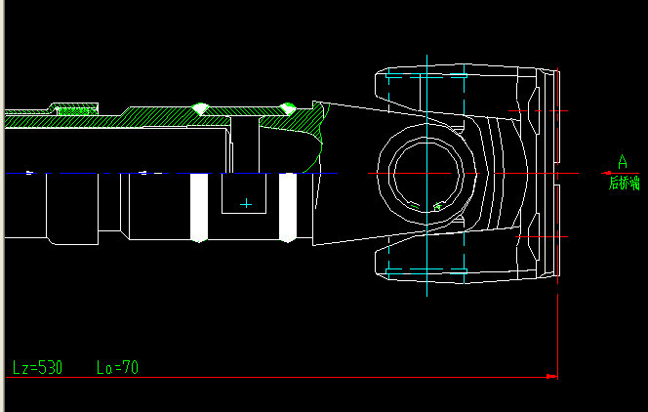Click the green letter A view label
The image size is (648, 412).
[622, 162]
